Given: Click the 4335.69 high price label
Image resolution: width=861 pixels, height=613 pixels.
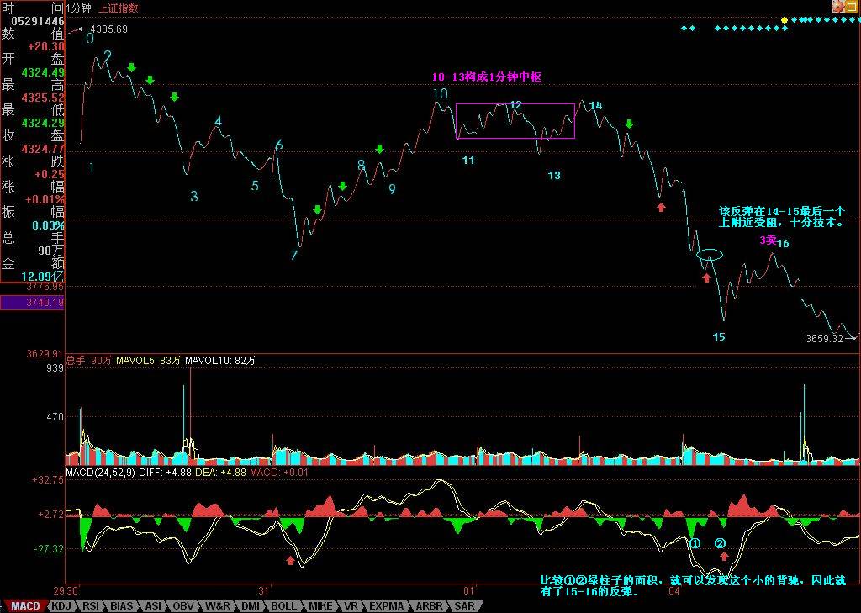Looking at the screenshot, I should tap(109, 29).
